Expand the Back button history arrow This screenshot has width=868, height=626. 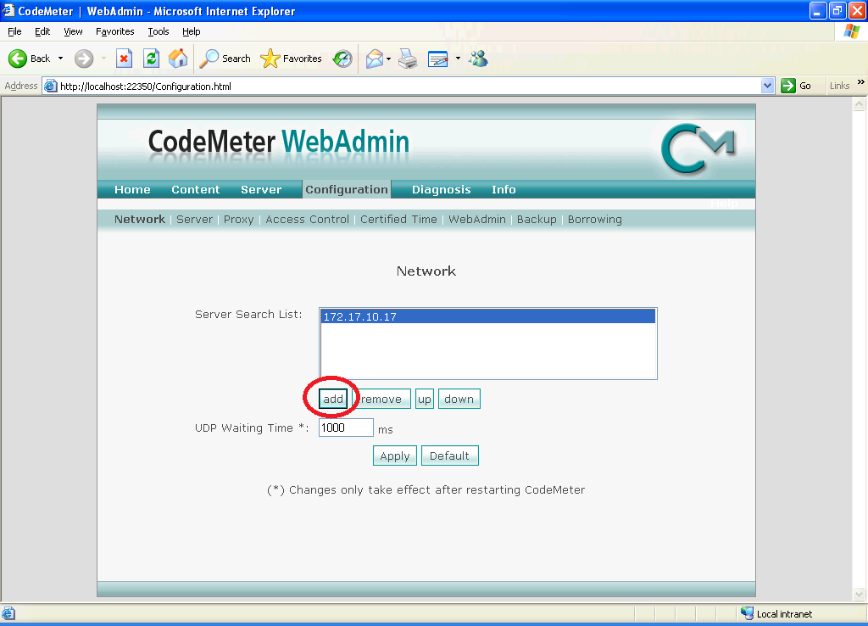click(60, 59)
